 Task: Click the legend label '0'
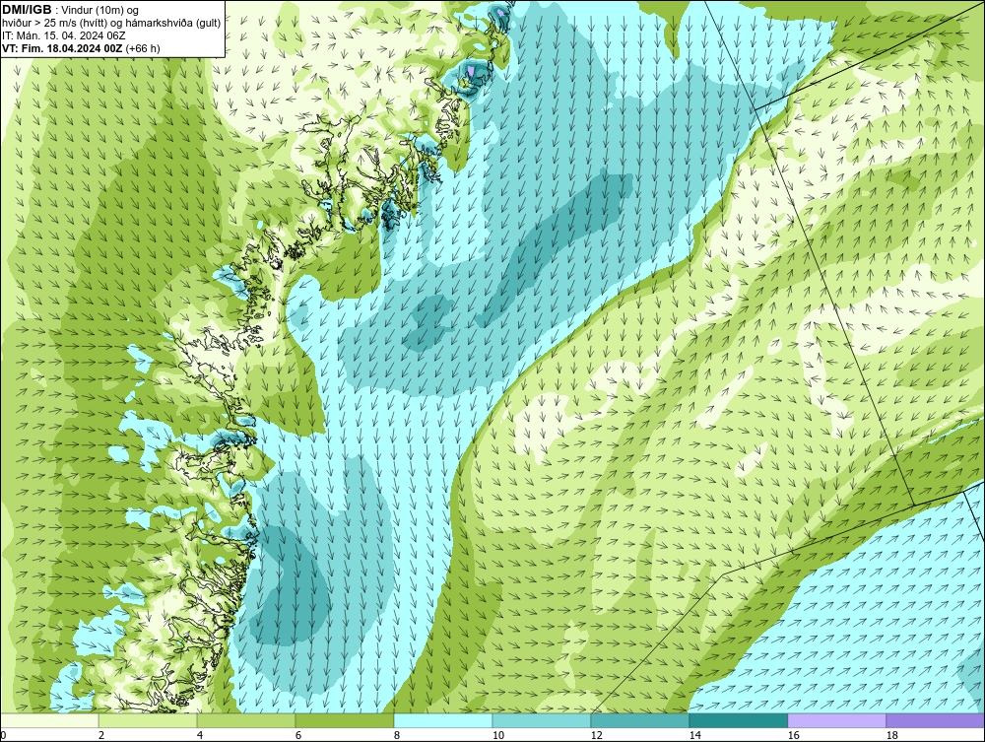tap(3, 735)
